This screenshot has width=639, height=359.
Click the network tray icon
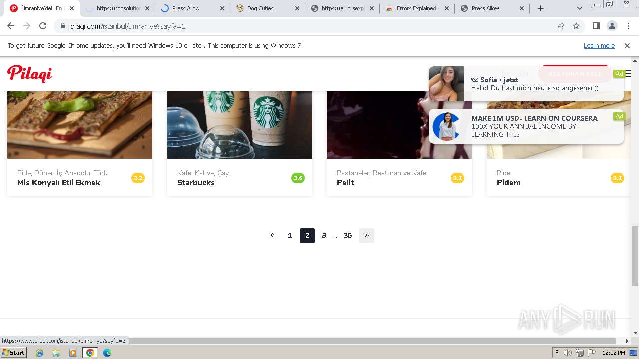coord(580,353)
